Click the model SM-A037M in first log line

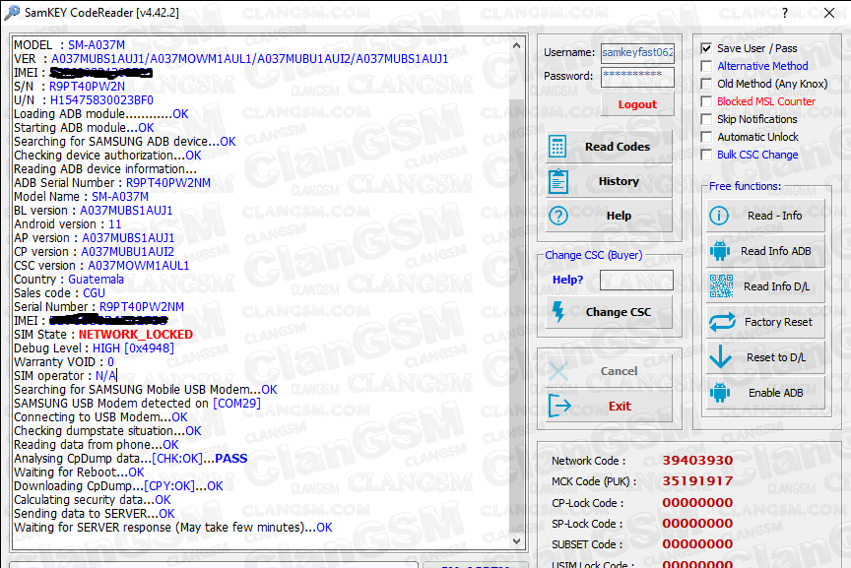(x=97, y=45)
